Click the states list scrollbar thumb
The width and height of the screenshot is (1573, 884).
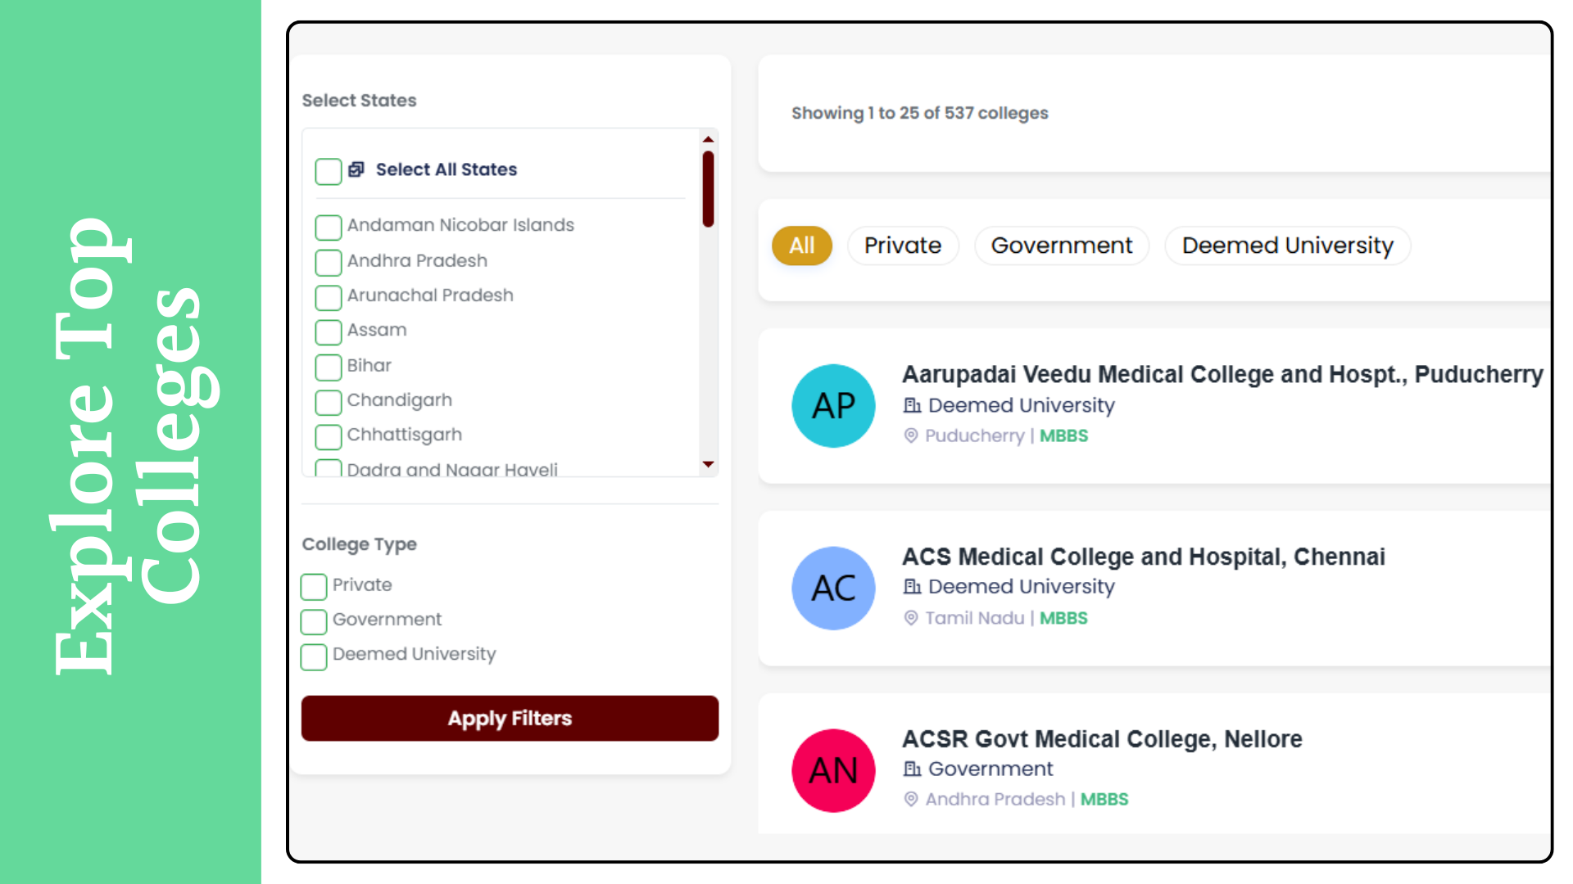708,188
